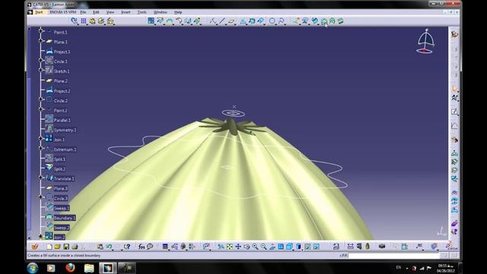Toggle Hide/Show in the view toolbar
Viewport: 487px width, 274px height.
click(x=307, y=247)
